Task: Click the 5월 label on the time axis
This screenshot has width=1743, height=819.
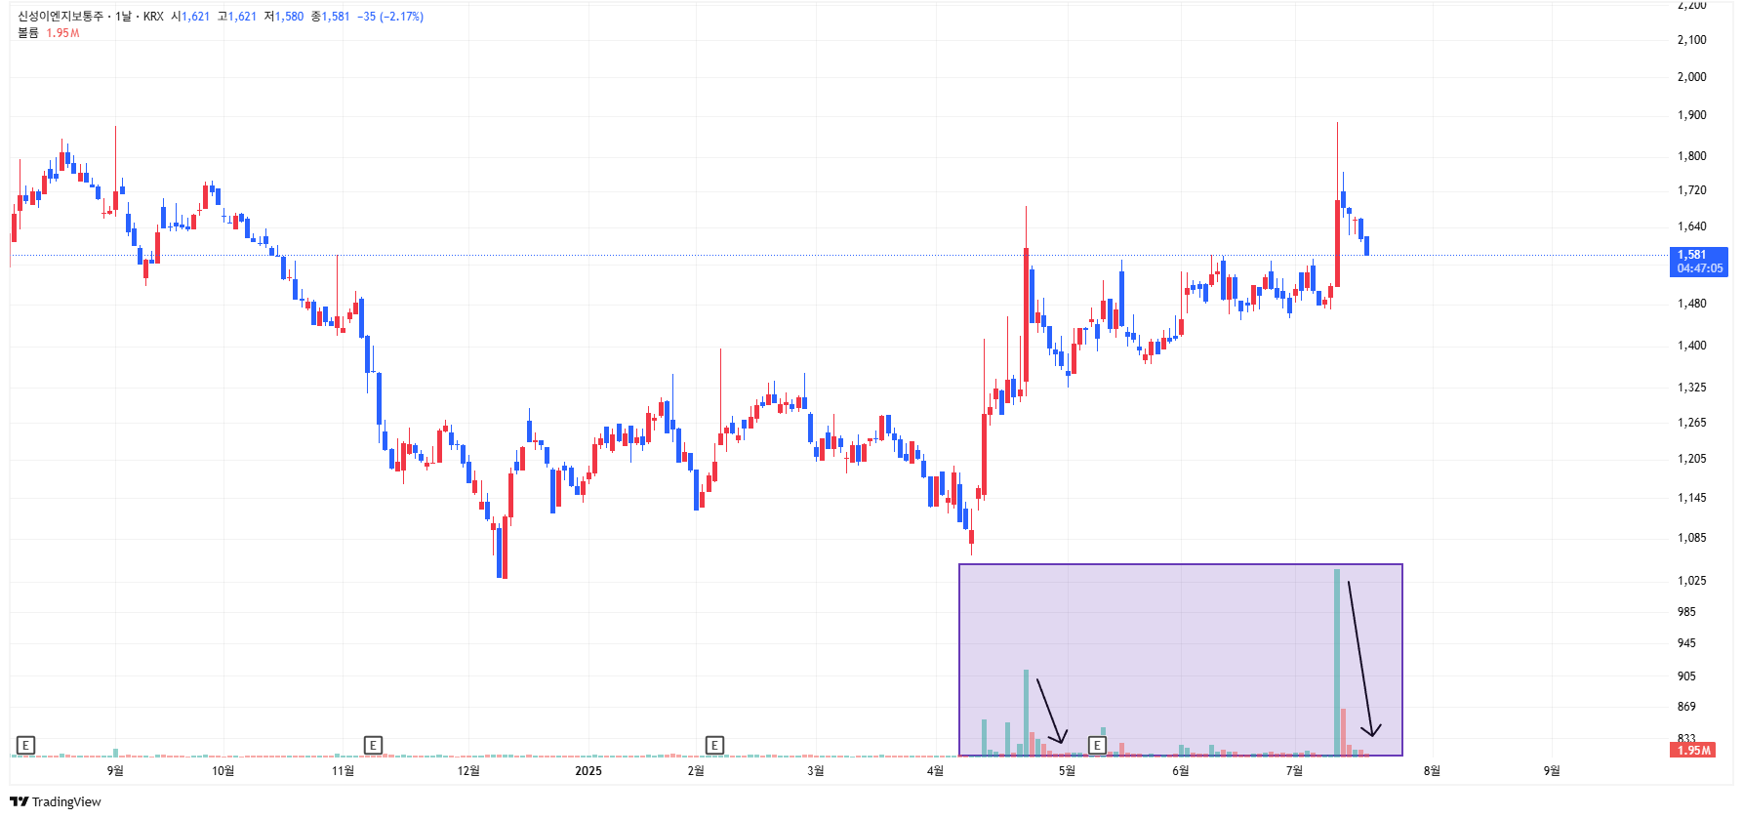Action: tap(1067, 771)
